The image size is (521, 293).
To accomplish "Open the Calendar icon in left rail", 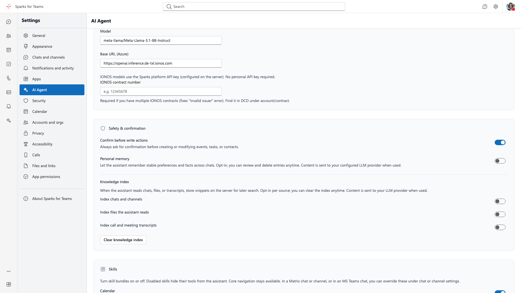I will (x=9, y=50).
